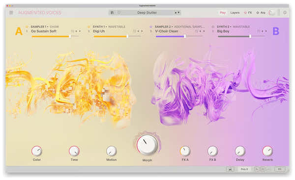Image resolution: width=295 pixels, height=180 pixels.
Task: Click the AUGMENTED VOICES logo title
Action: [40, 13]
